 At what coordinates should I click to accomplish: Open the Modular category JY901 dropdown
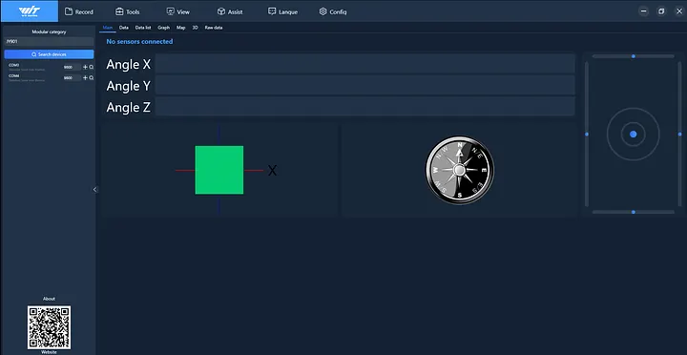tap(49, 42)
